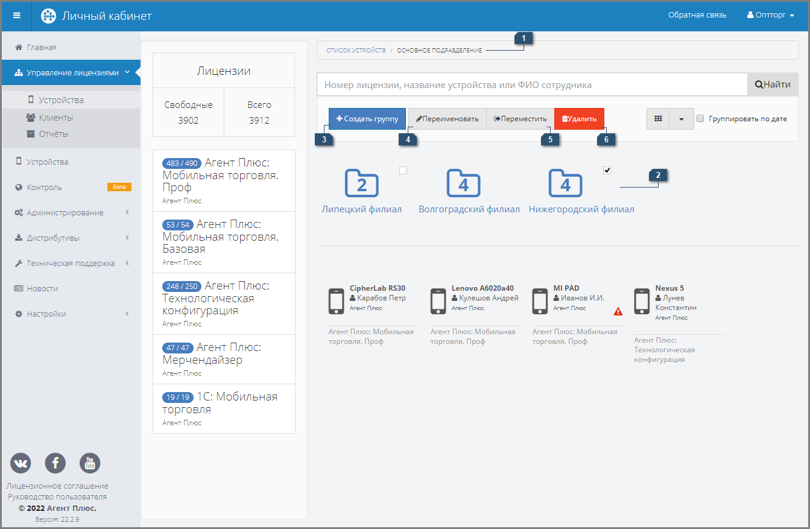Click the Найти search button
Viewport: 810px width, 529px height.
coord(773,84)
